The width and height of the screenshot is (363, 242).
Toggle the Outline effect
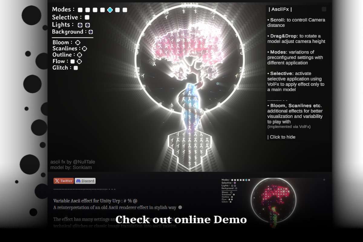click(80, 55)
